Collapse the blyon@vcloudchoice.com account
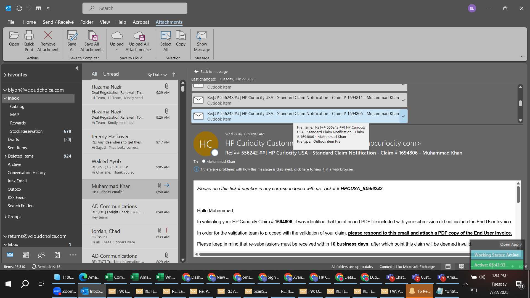The height and width of the screenshot is (298, 530). tap(5, 90)
